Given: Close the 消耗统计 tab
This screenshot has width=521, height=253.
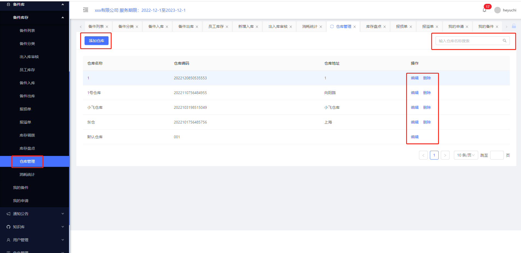Looking at the screenshot, I should click(x=321, y=27).
